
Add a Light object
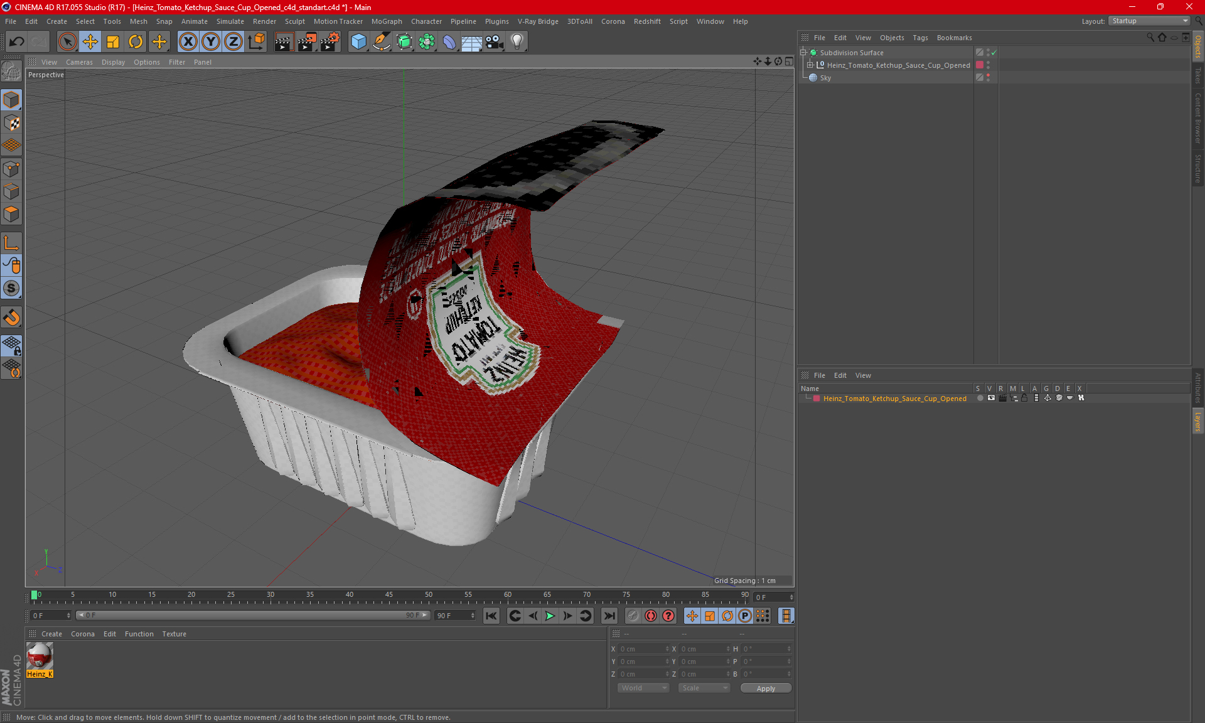(517, 41)
